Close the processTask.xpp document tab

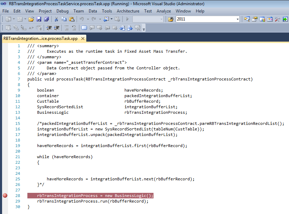[x=83, y=38]
